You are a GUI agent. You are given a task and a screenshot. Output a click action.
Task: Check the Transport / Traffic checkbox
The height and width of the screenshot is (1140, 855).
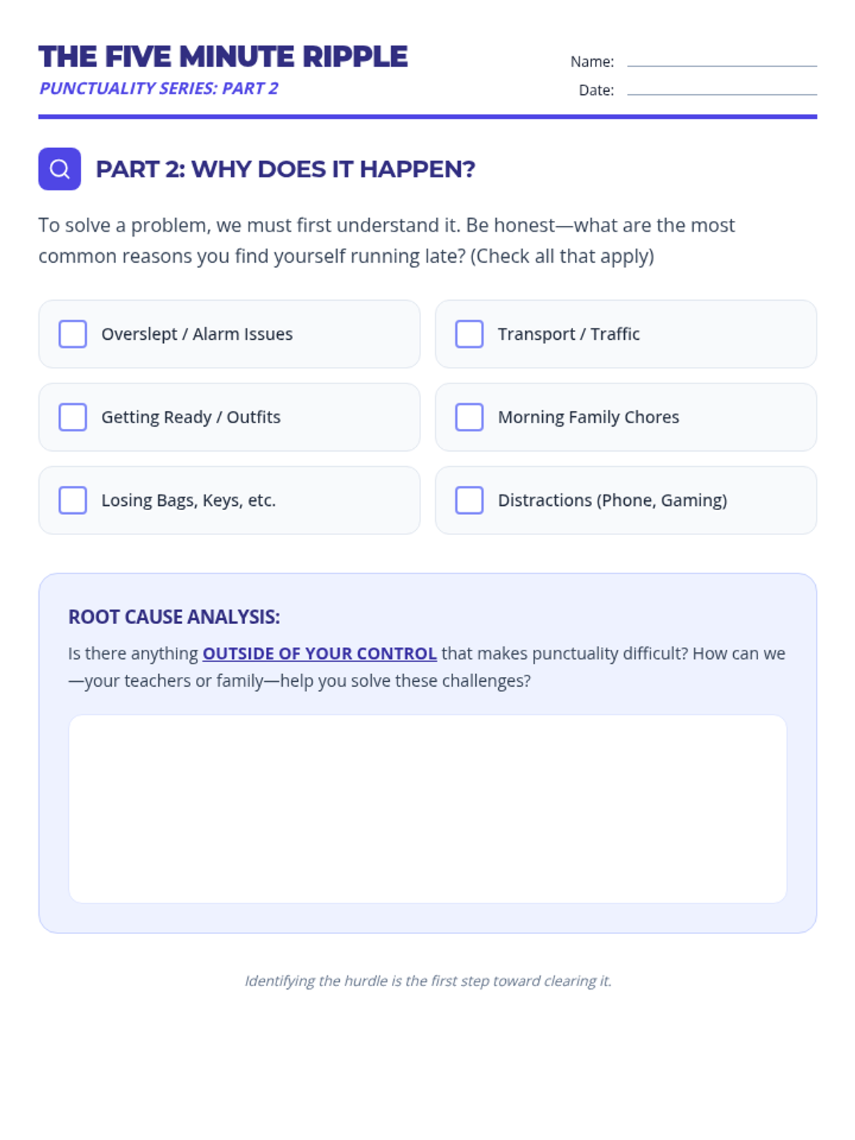point(469,334)
